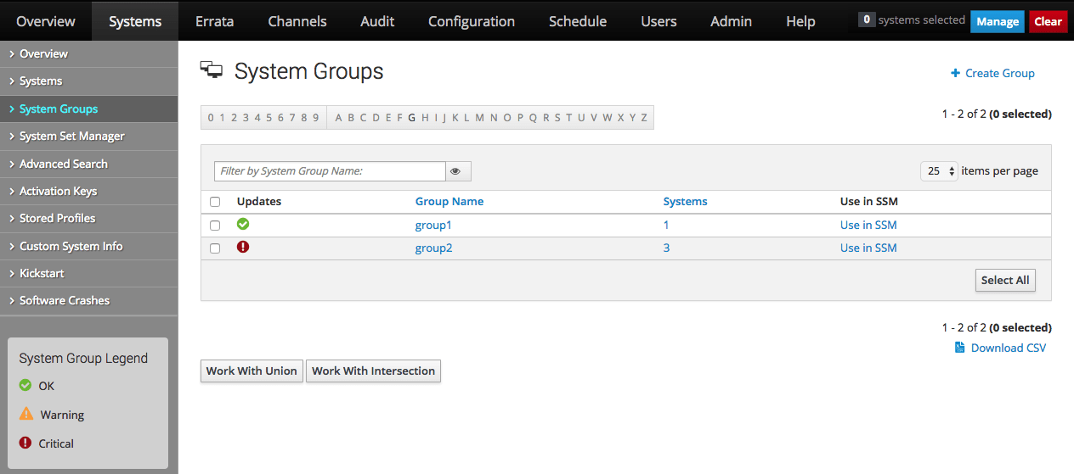Open the Systems sidebar section

[89, 81]
